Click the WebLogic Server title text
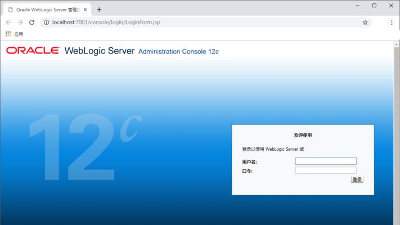This screenshot has height=225, width=400. click(x=100, y=51)
